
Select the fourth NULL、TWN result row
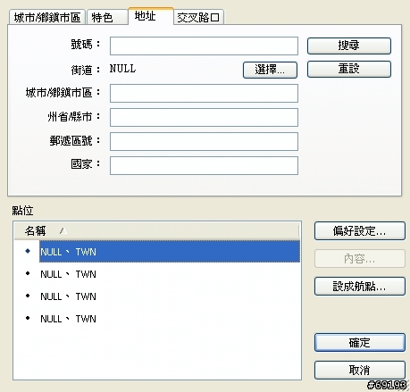pyautogui.click(x=157, y=319)
